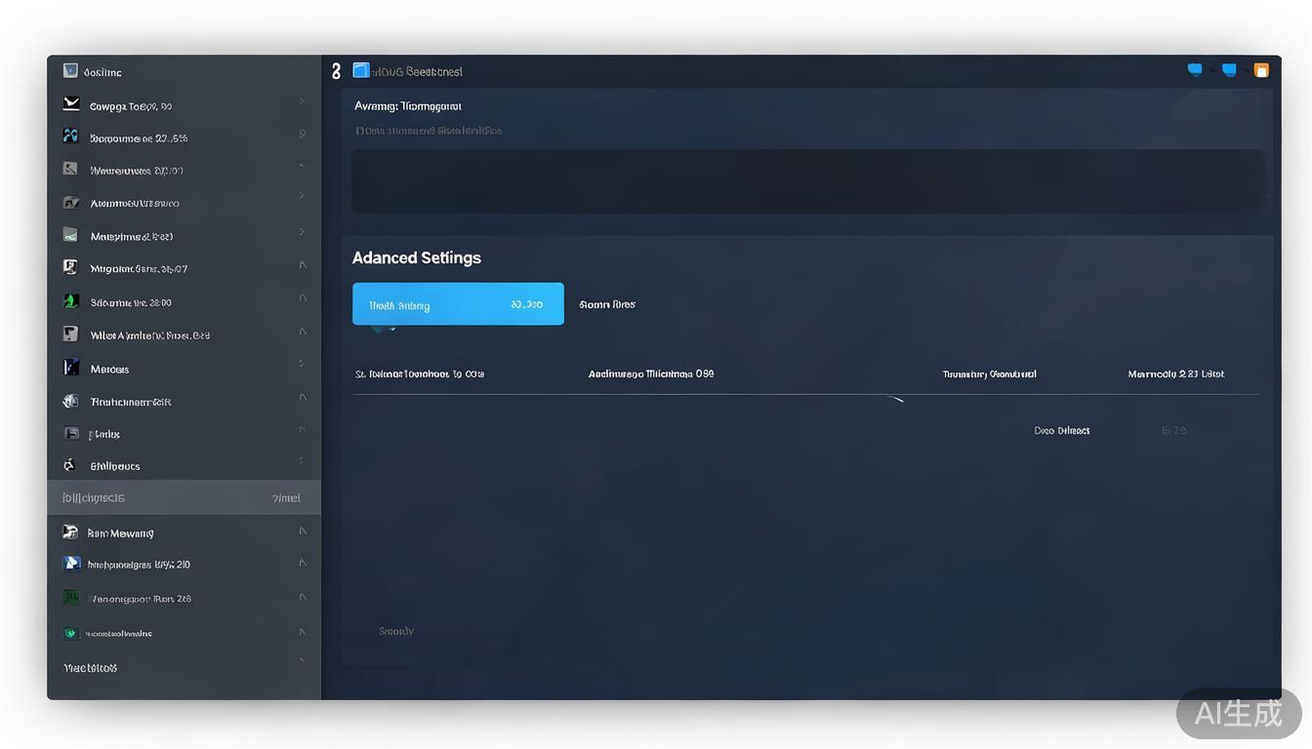This screenshot has height=749, width=1312.
Task: Select the highlighted gray row in the sidebar
Action: click(184, 497)
